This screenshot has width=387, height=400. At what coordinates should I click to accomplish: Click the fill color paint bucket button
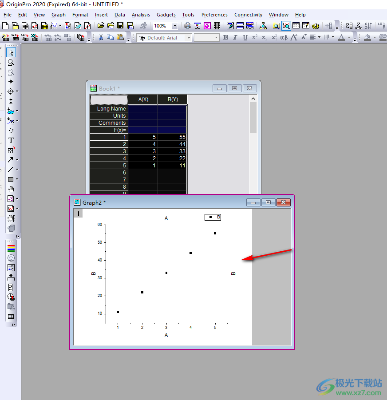tap(367, 37)
